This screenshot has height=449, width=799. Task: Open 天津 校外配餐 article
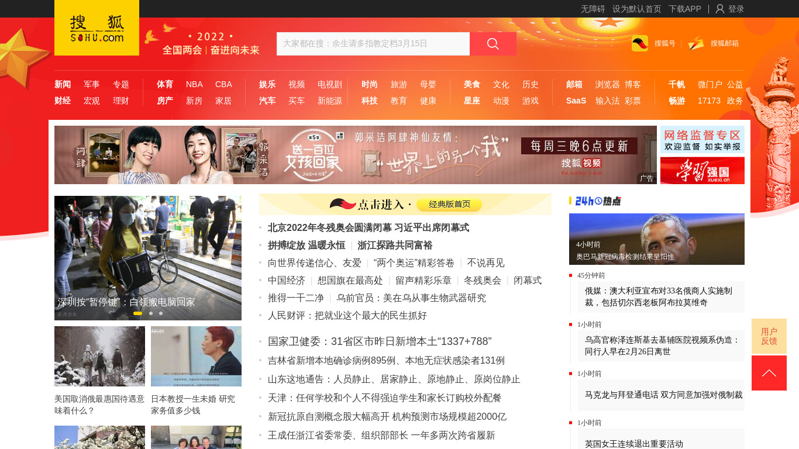pos(385,398)
